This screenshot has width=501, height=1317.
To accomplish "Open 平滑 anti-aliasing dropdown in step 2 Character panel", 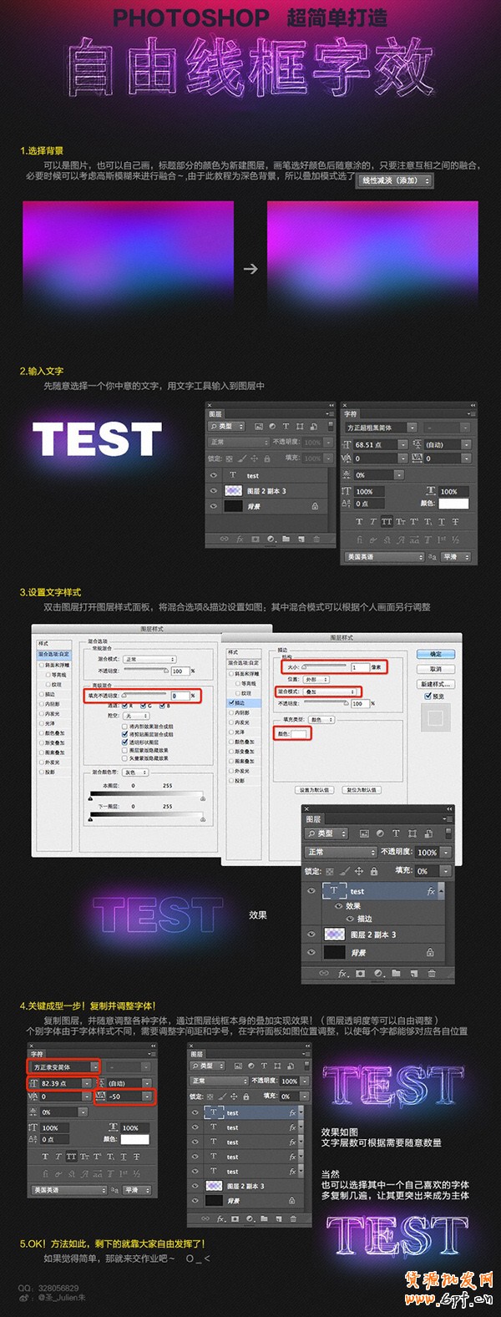I will [456, 556].
